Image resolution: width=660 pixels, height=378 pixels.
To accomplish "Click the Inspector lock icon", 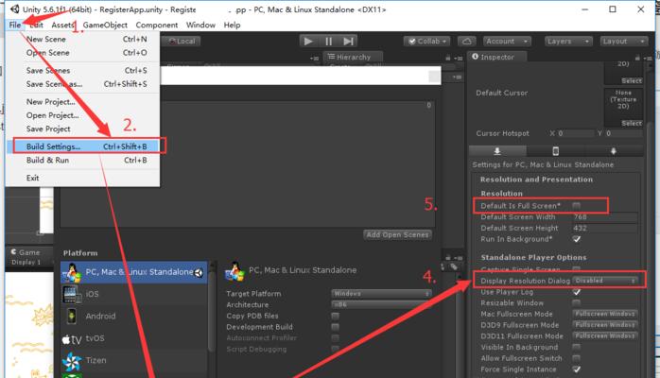I will coord(637,58).
